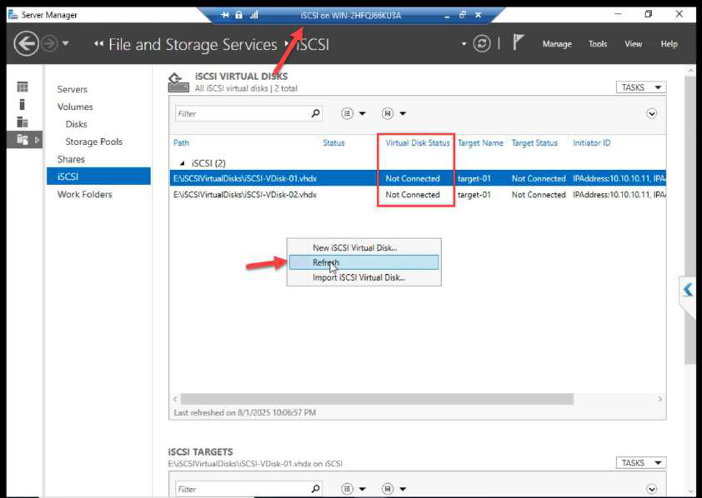The width and height of the screenshot is (702, 498).
Task: Click the iSCSI Targets Filter field
Action: [242, 489]
